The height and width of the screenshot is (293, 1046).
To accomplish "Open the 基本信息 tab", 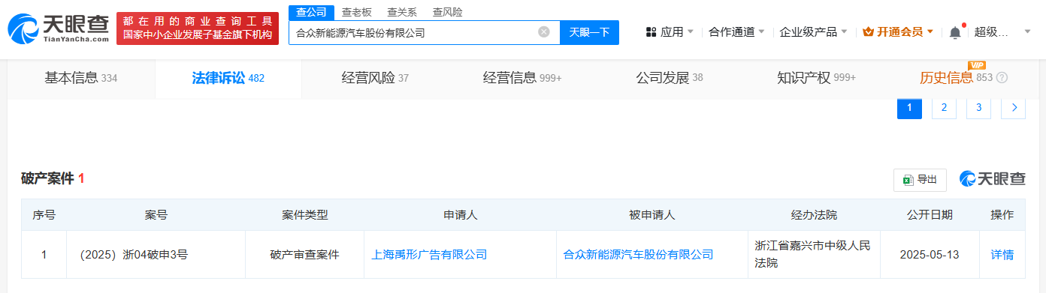I will [x=81, y=78].
